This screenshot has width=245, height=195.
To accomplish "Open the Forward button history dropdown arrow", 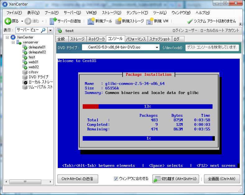I will [x=43, y=21].
